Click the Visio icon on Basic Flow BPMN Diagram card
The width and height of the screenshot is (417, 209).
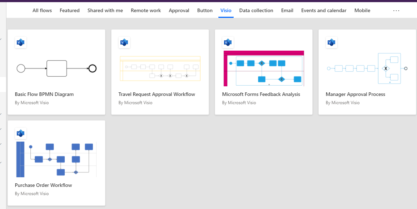pyautogui.click(x=20, y=42)
